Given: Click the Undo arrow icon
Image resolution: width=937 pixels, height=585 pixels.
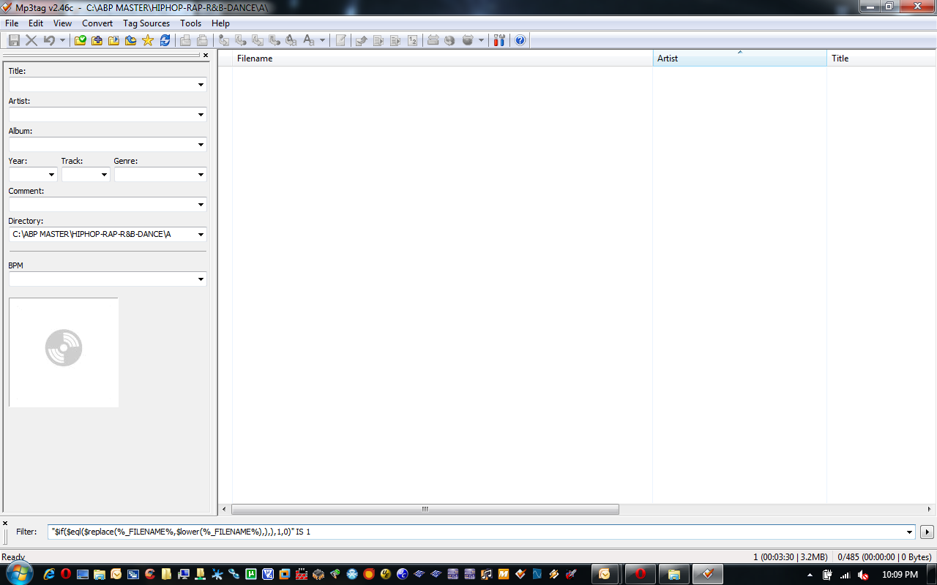Looking at the screenshot, I should 49,40.
